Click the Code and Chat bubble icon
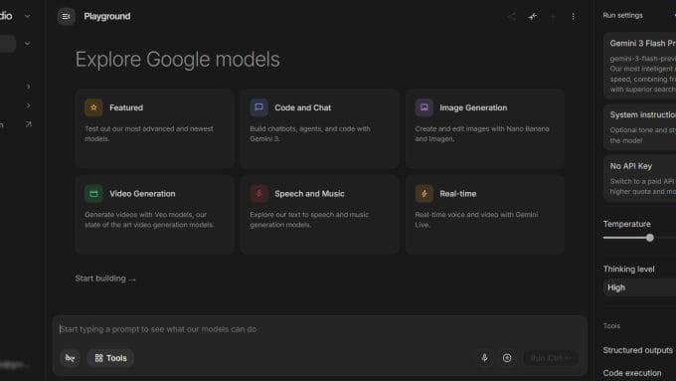The image size is (676, 381). (258, 107)
